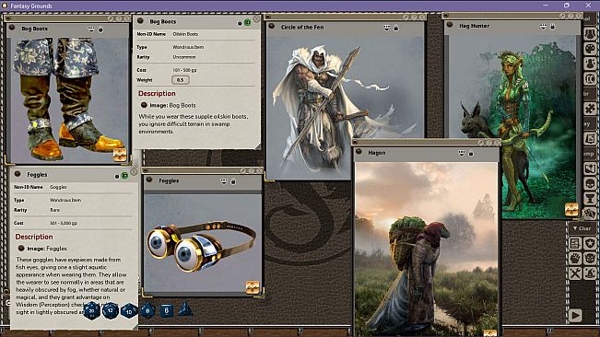Roll the d12 die
This screenshot has height=337, width=600.
pos(111,310)
